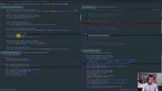Open the Build menu
The image size is (162, 91).
[31, 2]
